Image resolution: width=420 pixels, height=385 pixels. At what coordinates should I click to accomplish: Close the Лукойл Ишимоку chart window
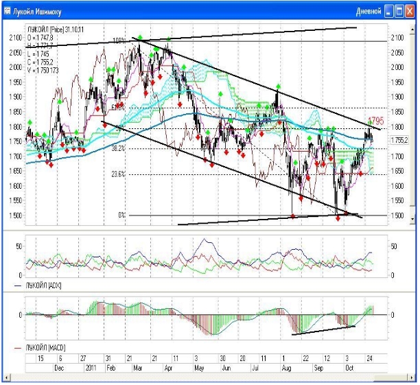[410, 12]
